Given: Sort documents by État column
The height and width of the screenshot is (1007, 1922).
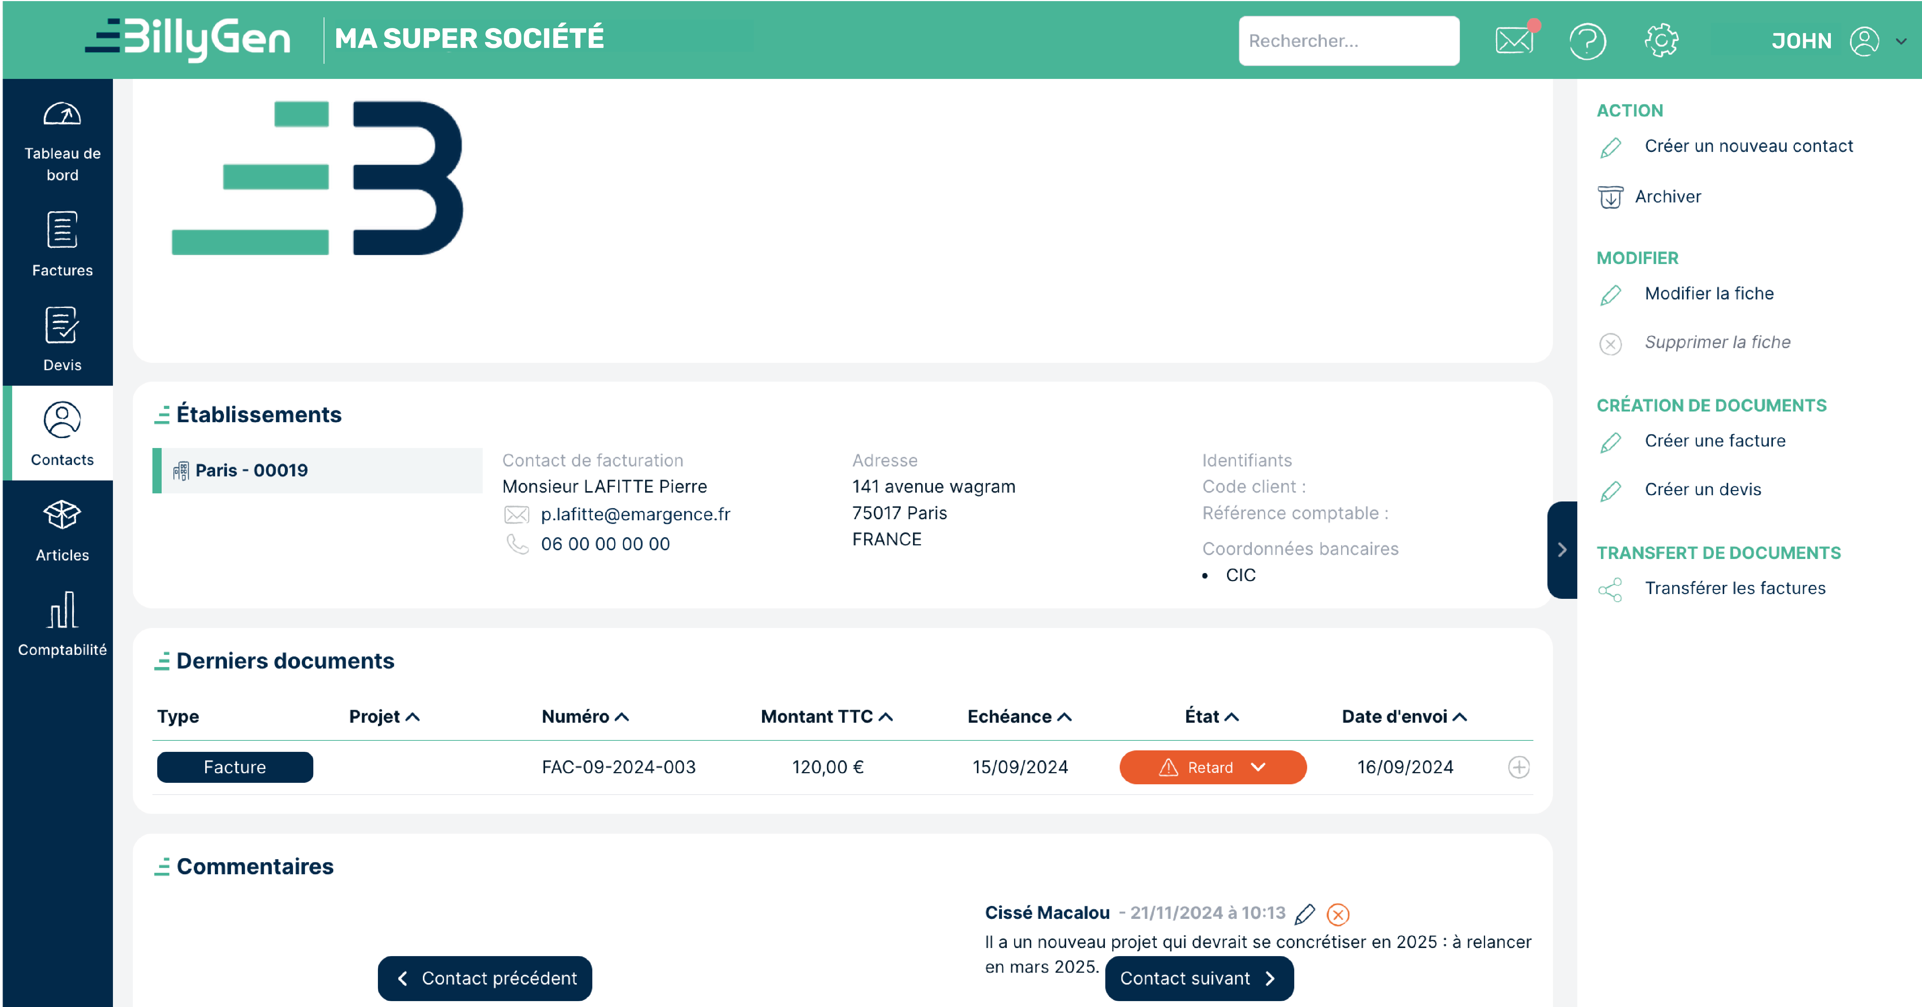Looking at the screenshot, I should point(1212,716).
